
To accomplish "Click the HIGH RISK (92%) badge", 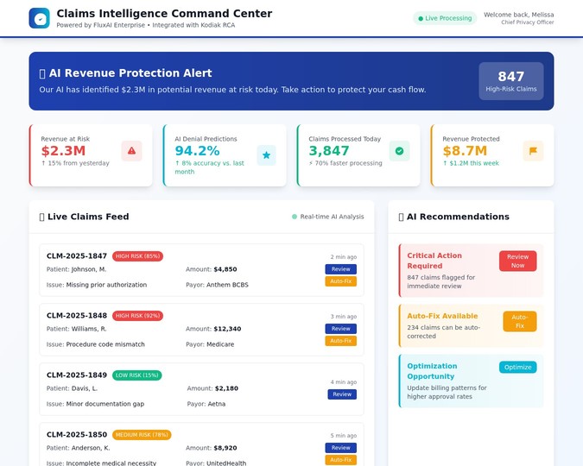I will [137, 316].
